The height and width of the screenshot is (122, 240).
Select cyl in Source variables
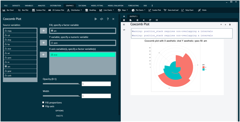(20, 35)
